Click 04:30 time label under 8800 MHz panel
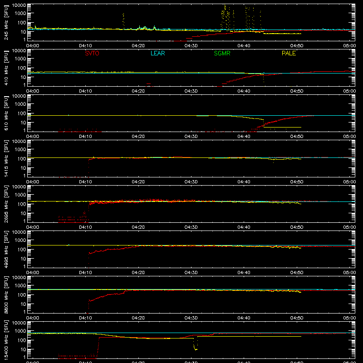 click(191, 318)
